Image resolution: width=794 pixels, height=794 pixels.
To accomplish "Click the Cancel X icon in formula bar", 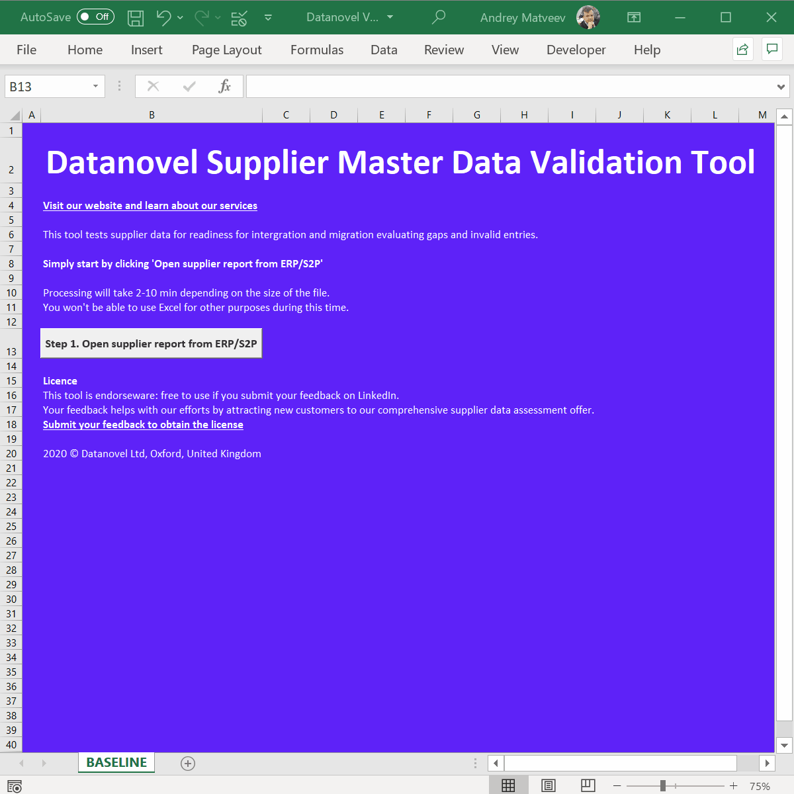I will (x=153, y=86).
